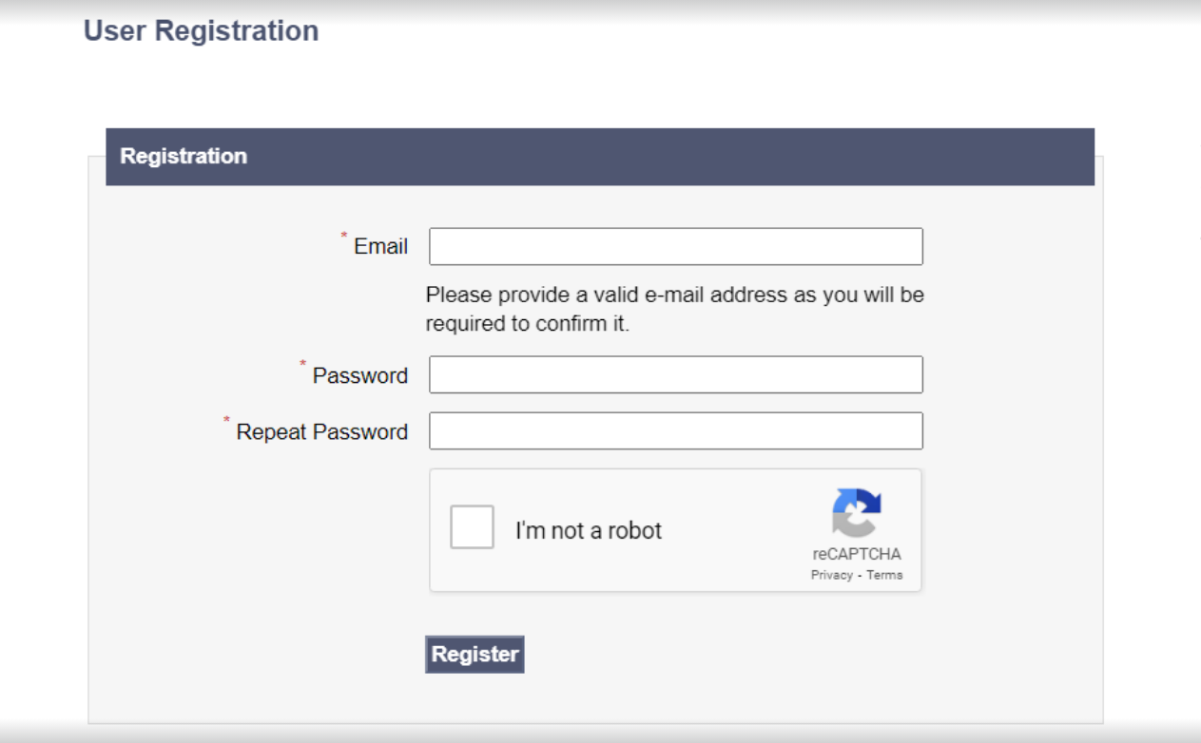
Task: Click the red asterisk beside Email
Action: pyautogui.click(x=344, y=236)
